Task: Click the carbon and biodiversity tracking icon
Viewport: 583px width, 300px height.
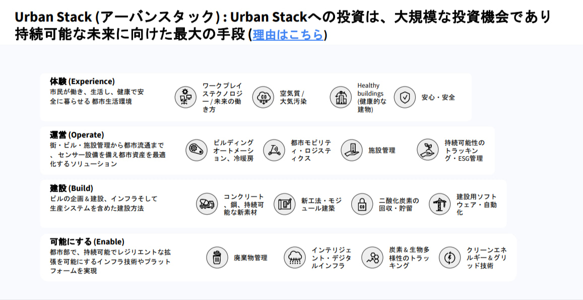Action: click(372, 258)
